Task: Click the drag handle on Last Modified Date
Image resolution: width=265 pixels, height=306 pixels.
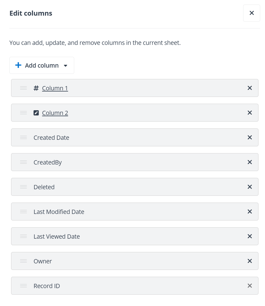Action: pos(23,211)
